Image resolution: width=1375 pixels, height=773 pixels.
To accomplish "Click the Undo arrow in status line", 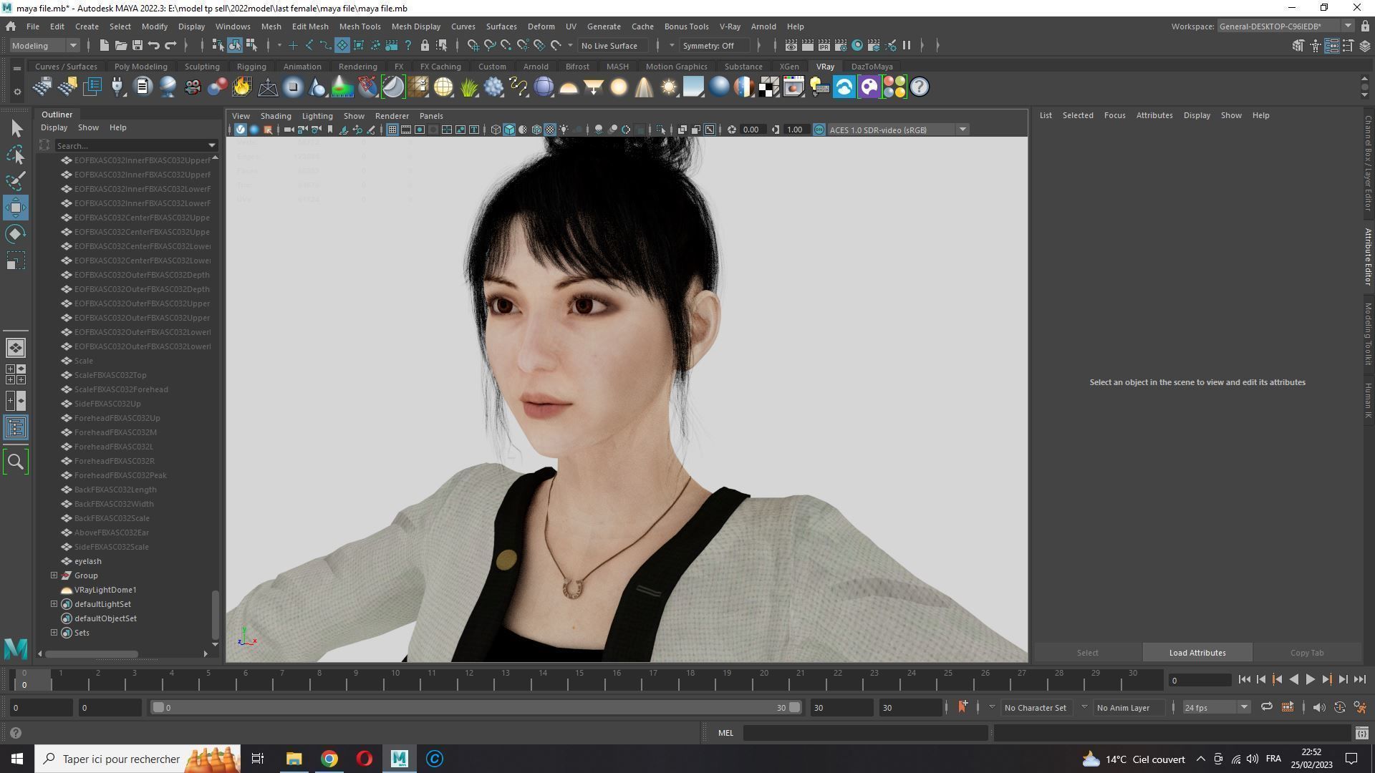I will point(153,46).
